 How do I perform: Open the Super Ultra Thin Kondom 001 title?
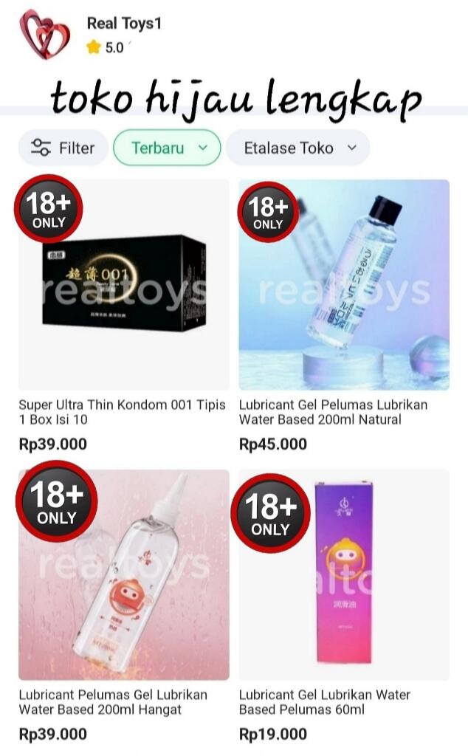122,412
